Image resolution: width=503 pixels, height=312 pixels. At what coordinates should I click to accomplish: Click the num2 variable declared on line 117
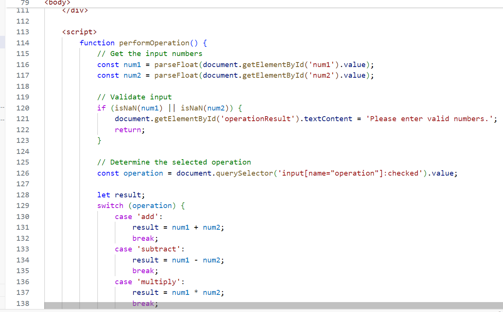pyautogui.click(x=132, y=75)
